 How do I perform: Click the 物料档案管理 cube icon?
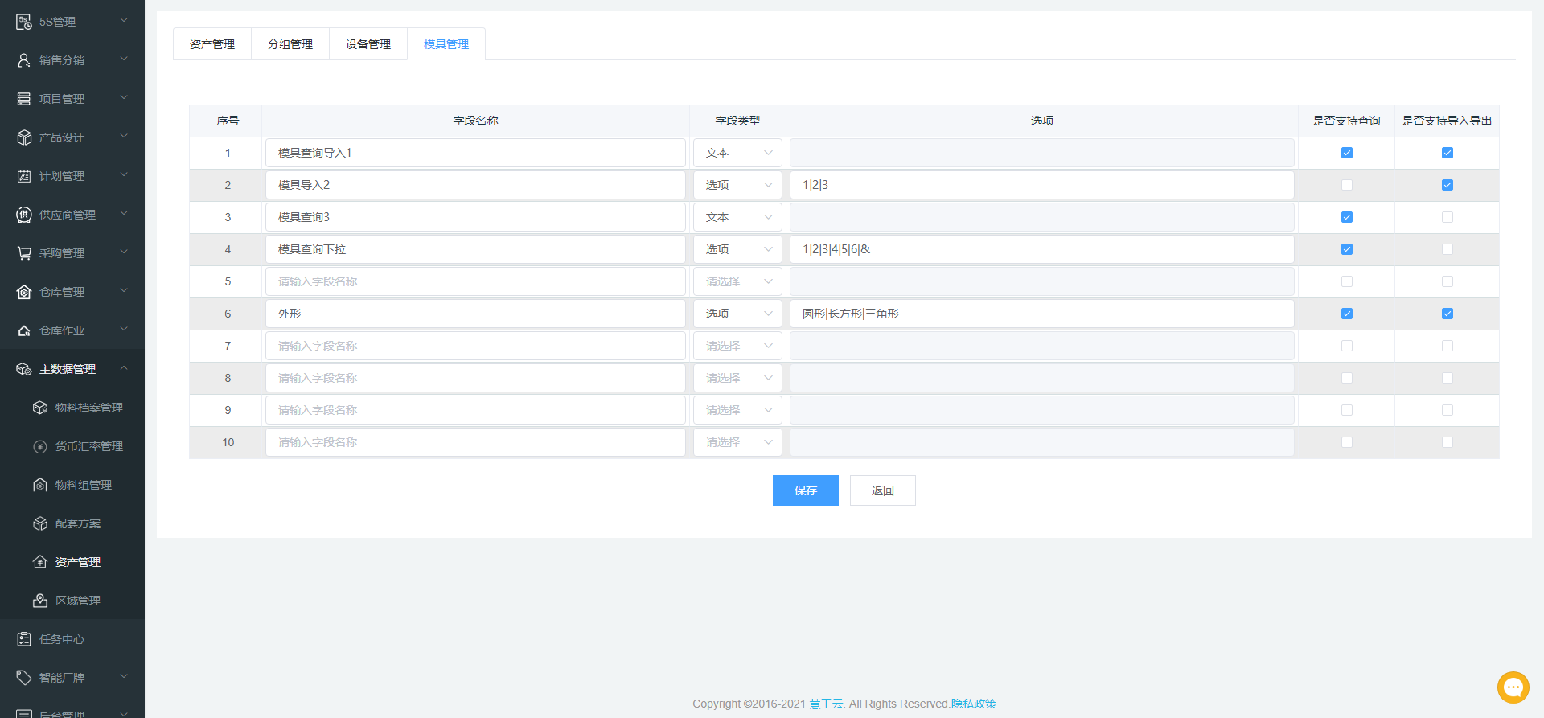point(40,408)
